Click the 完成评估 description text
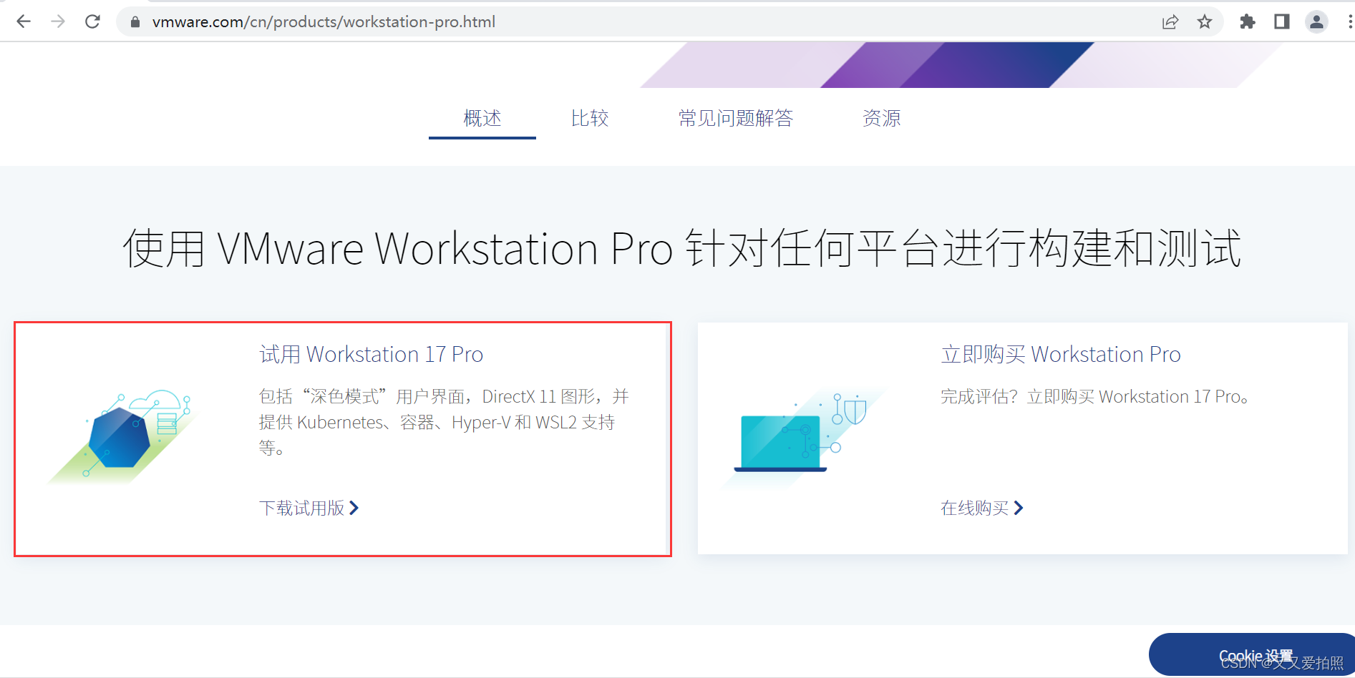The image size is (1355, 678). 1095,396
